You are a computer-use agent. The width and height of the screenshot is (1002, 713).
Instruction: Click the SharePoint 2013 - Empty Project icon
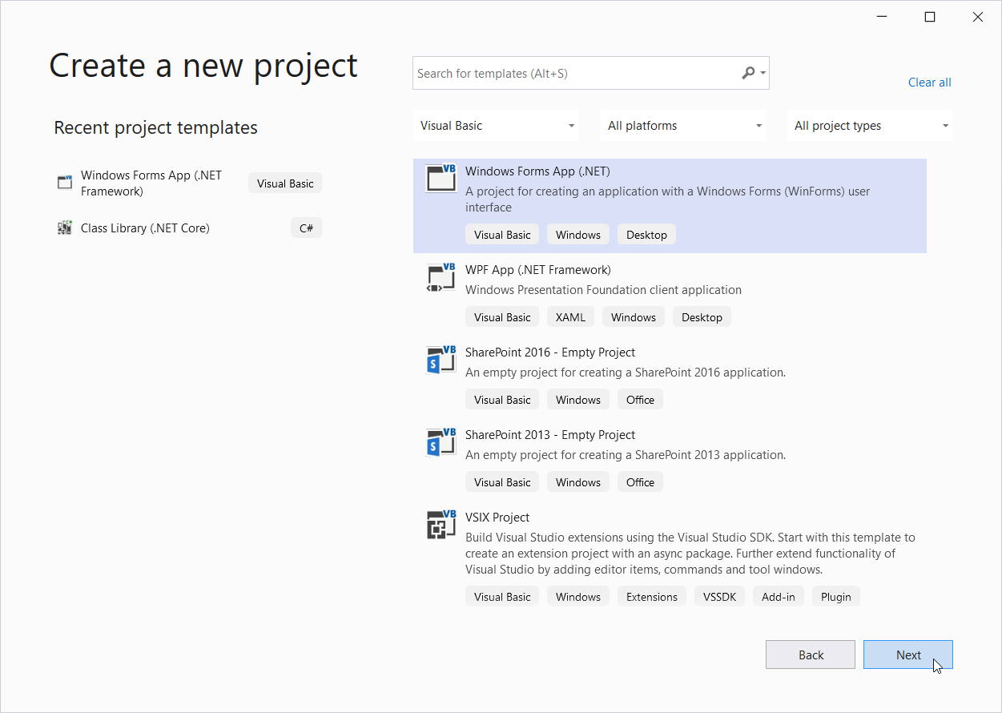coord(441,442)
